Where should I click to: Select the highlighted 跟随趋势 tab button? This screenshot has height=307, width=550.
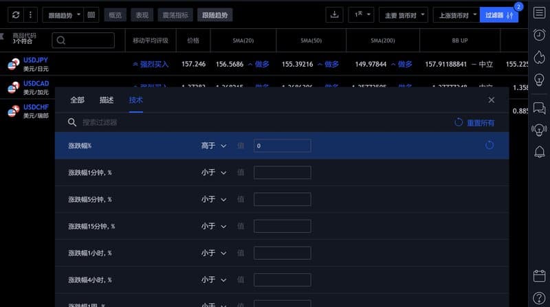tap(214, 15)
